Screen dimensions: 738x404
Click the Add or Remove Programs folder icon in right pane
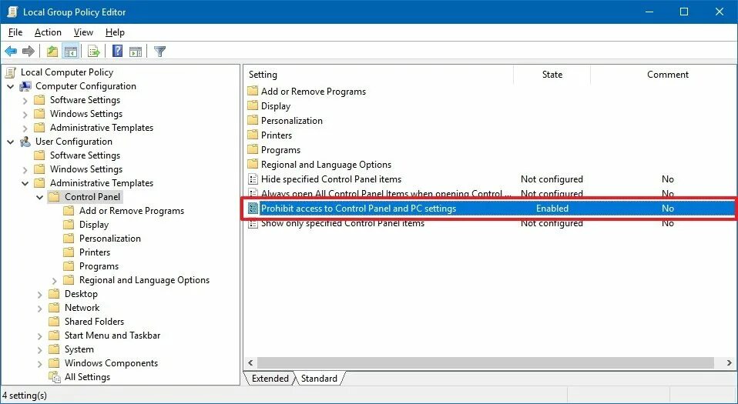253,92
